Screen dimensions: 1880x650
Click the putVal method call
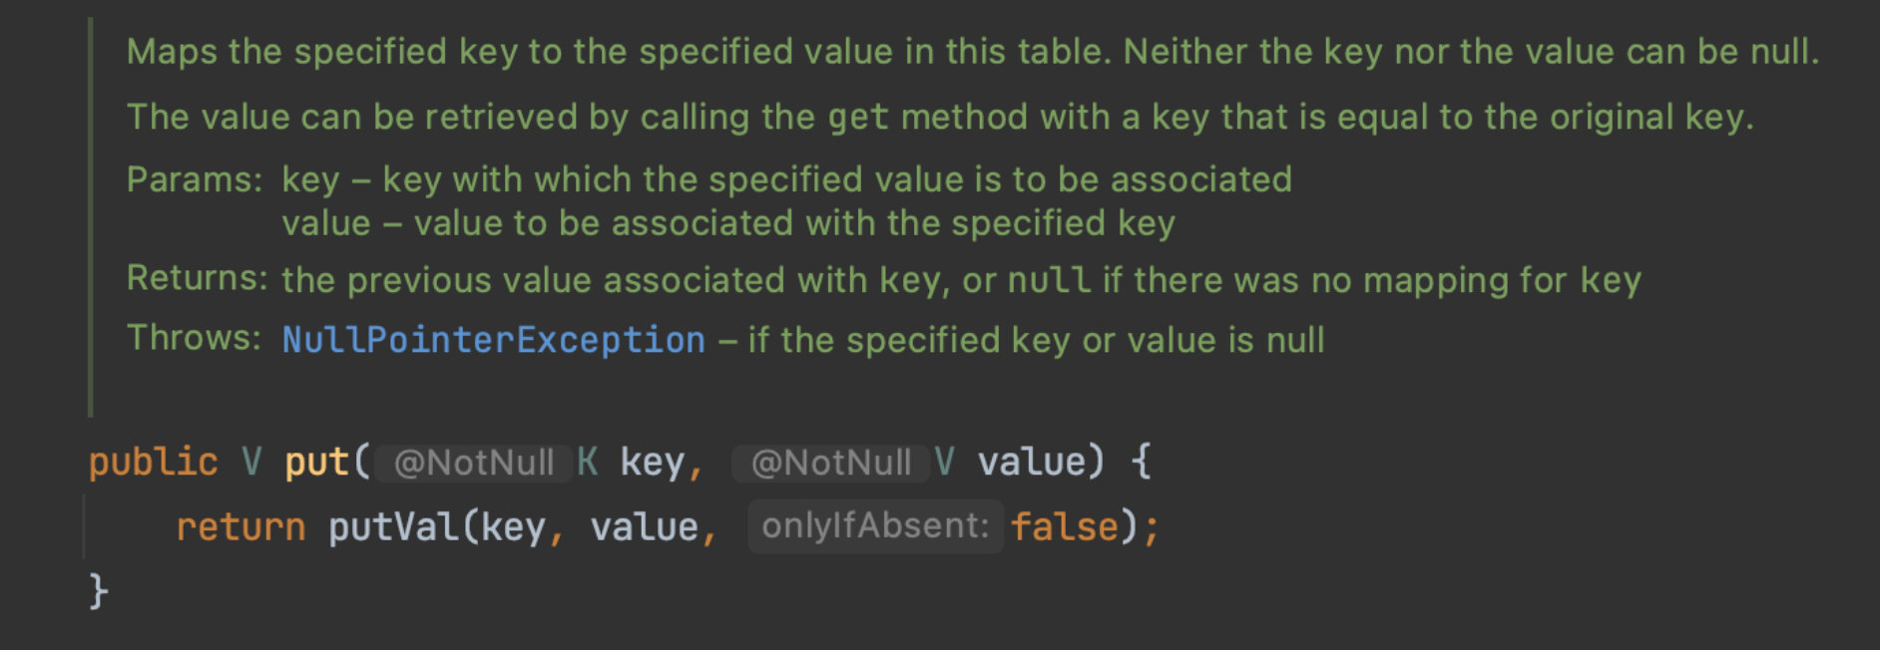tap(395, 526)
